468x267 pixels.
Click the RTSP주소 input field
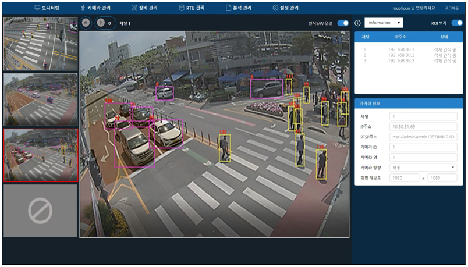click(423, 137)
